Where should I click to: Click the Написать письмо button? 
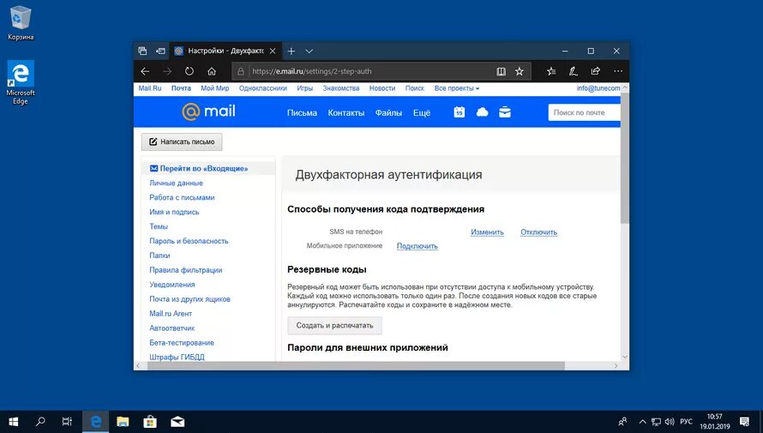coord(182,141)
